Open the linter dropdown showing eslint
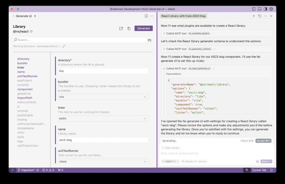Image resolution: width=285 pixels, height=184 pixels. [103, 119]
